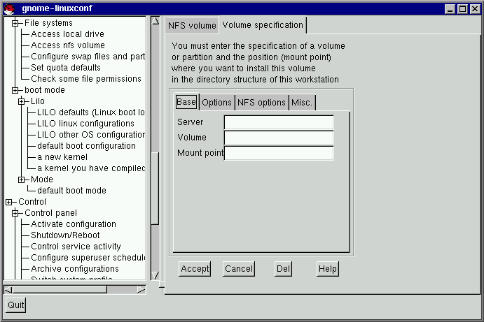Expand the boot mode tree node
Viewport: 484px width, 322px height.
[15, 90]
